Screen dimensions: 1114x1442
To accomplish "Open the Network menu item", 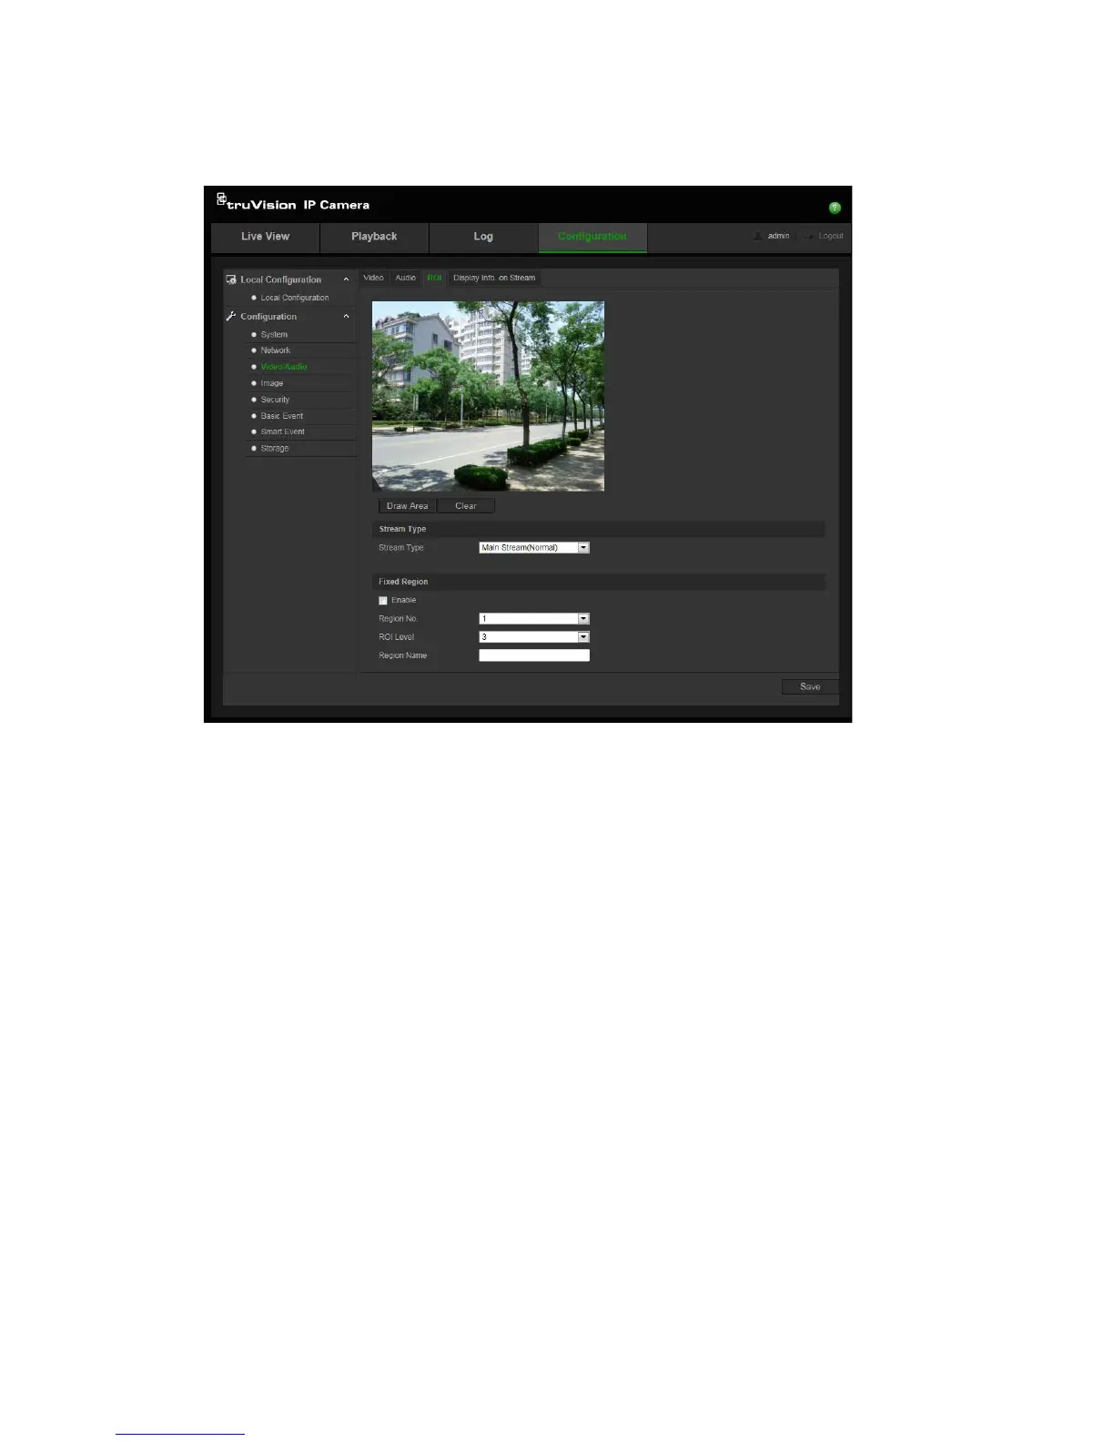I will [x=276, y=350].
